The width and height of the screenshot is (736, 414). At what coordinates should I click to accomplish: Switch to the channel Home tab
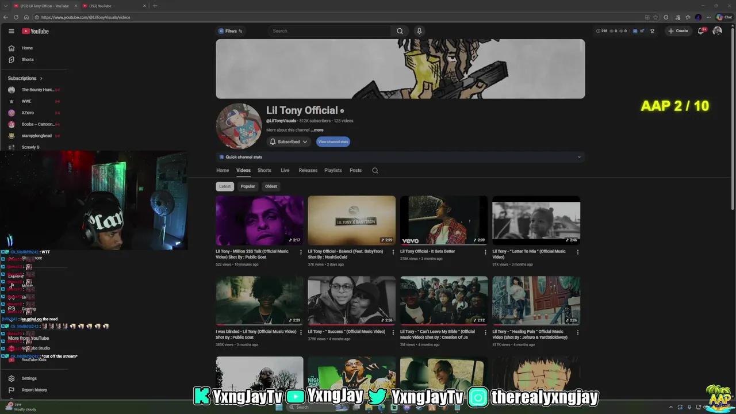pos(223,170)
